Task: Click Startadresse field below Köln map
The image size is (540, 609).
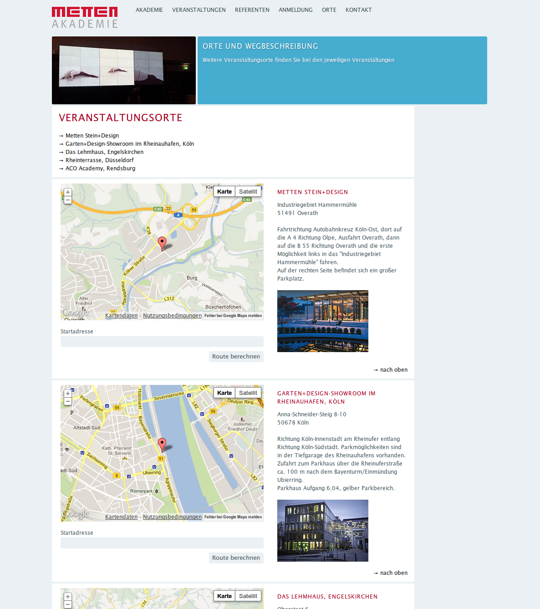Action: point(162,543)
